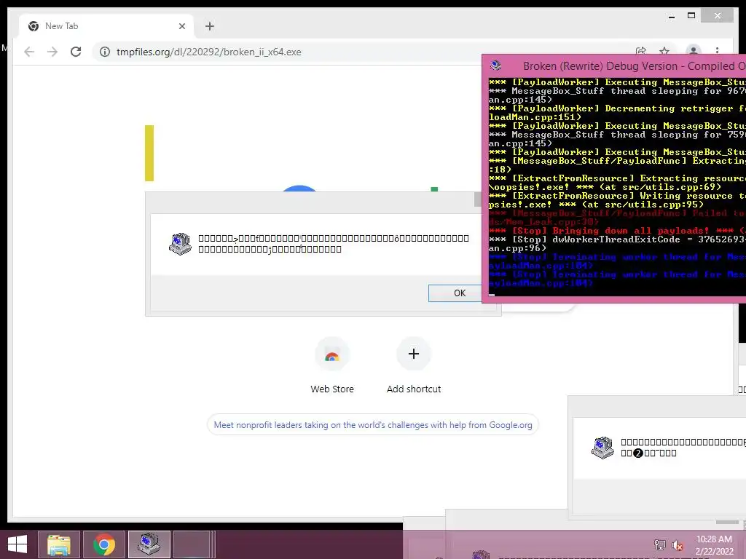Image resolution: width=746 pixels, height=559 pixels.
Task: Open Chrome three-dot menu
Action: [717, 51]
